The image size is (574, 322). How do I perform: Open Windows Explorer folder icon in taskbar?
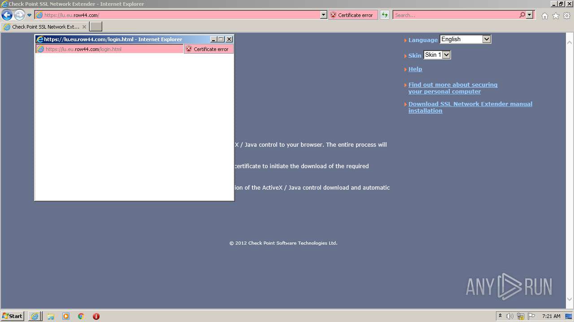pyautogui.click(x=51, y=316)
